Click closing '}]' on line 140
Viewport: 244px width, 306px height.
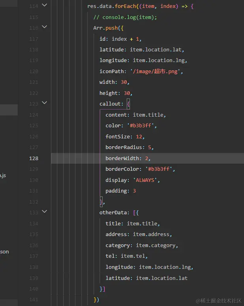102,289
